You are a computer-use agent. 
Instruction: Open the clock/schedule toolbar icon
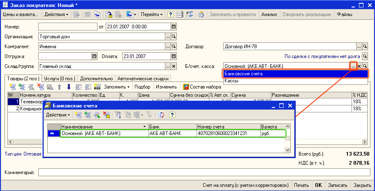pyautogui.click(x=201, y=14)
